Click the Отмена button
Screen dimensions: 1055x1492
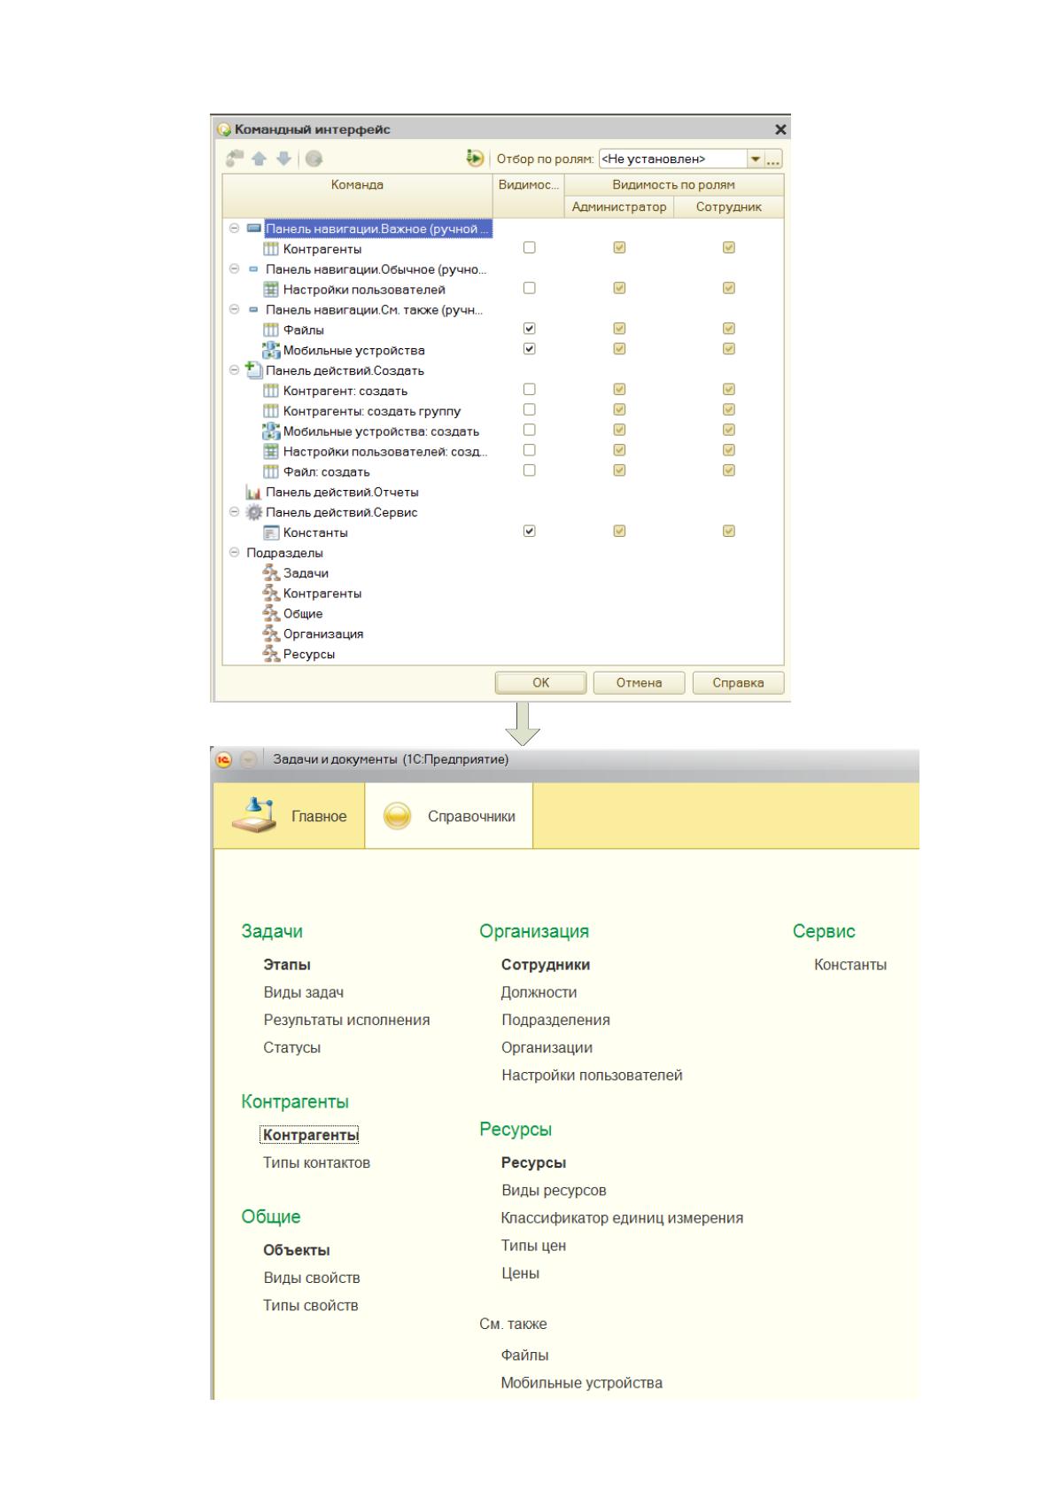click(x=640, y=683)
